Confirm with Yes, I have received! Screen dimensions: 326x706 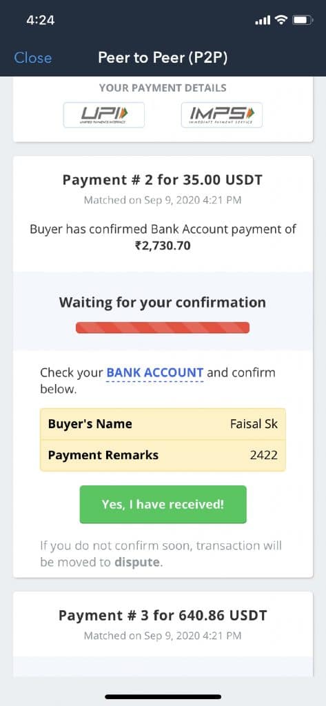click(163, 504)
